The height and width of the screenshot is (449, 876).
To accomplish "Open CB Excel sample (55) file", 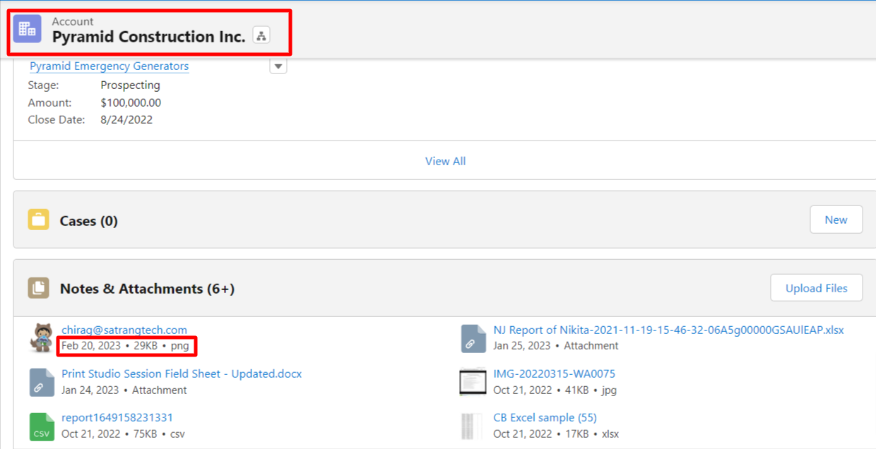I will click(x=545, y=417).
